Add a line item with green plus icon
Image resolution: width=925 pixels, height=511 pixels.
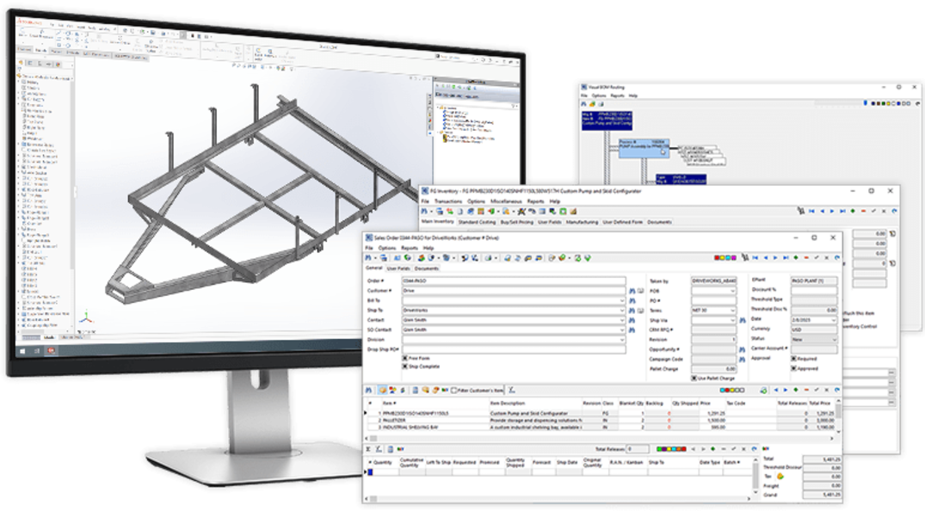pyautogui.click(x=796, y=390)
